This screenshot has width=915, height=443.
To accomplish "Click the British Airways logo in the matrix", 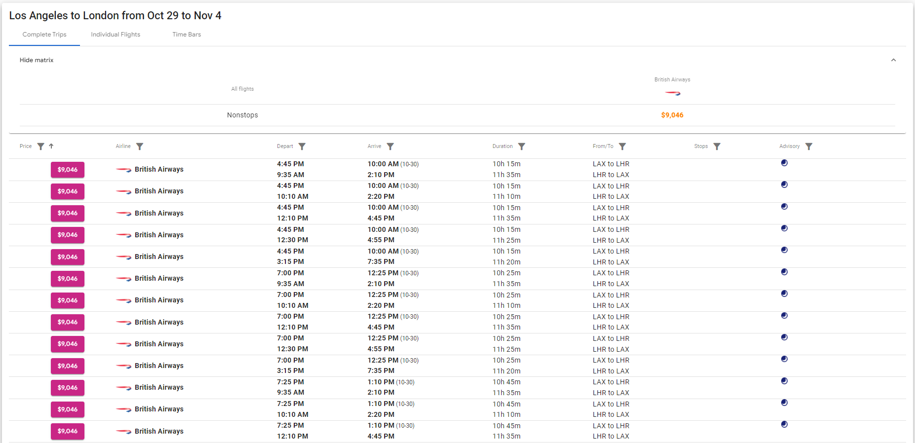I will (x=673, y=93).
